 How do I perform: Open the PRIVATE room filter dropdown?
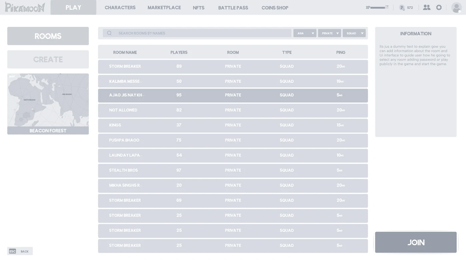click(x=330, y=33)
